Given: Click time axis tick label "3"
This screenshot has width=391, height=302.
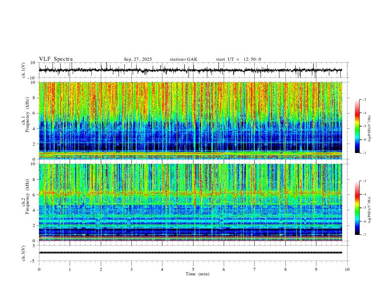Looking at the screenshot, I should click(131, 269).
